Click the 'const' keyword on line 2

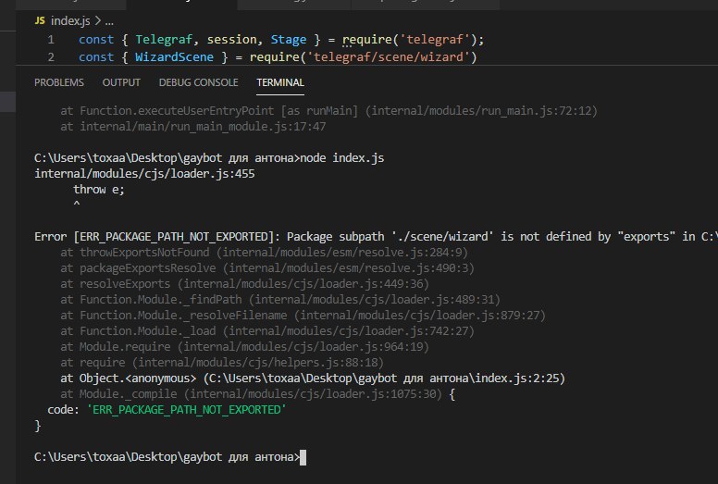tap(96, 57)
